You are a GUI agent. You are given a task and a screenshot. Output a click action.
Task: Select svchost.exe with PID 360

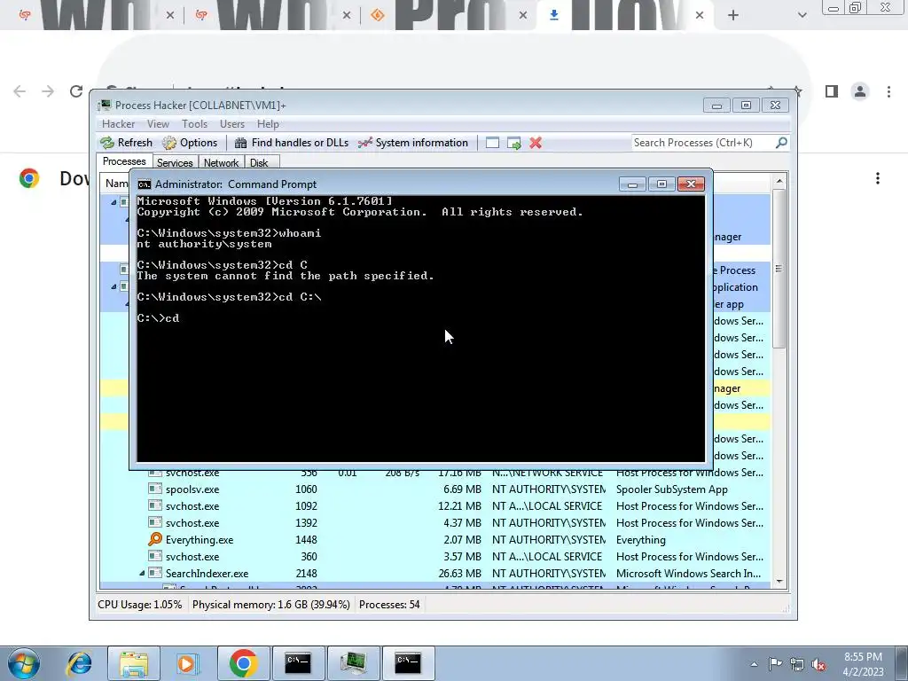click(x=434, y=557)
